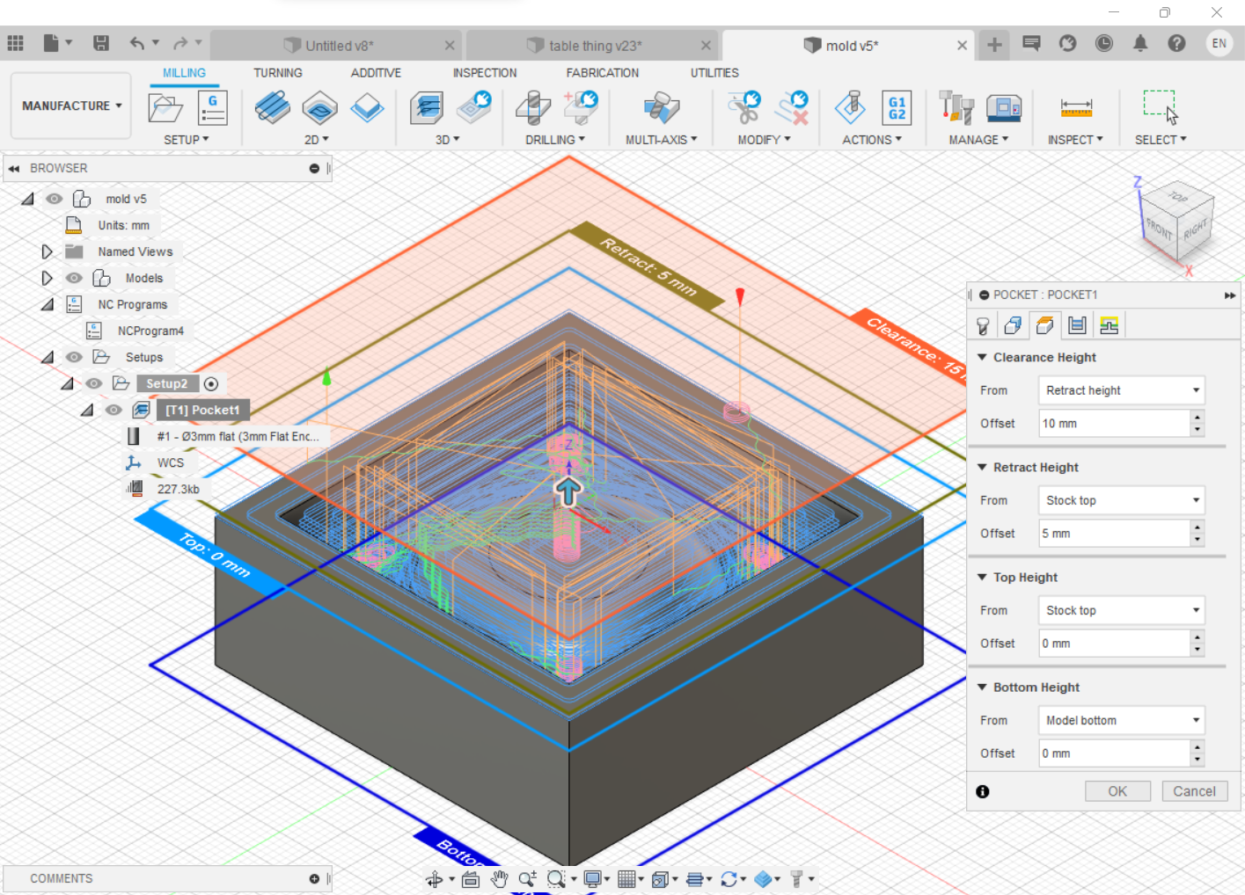
Task: Open Bottom Height From dropdown
Action: pos(1122,720)
